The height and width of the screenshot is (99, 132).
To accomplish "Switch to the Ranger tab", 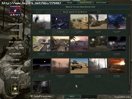I will [x=70, y=3].
